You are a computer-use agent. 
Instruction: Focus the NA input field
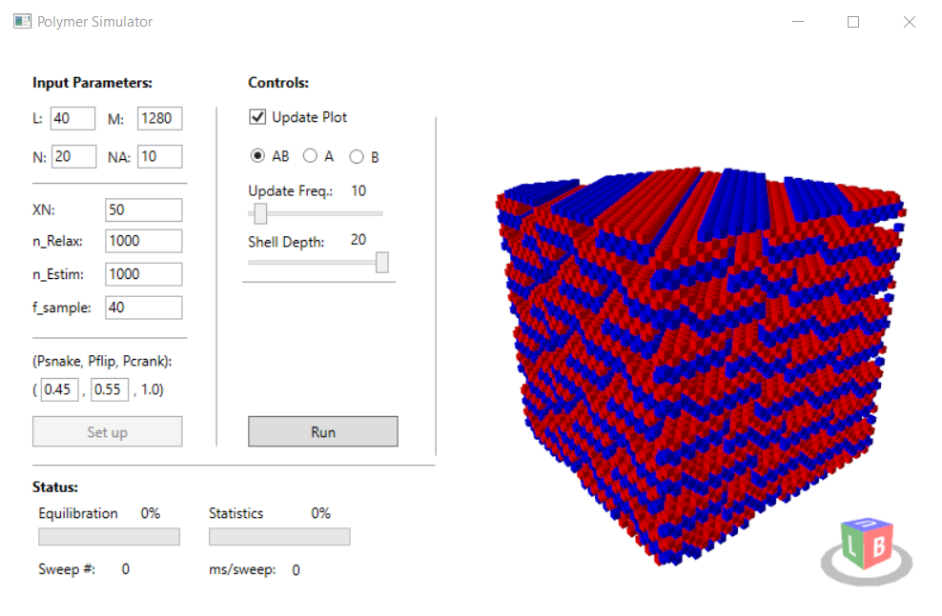(x=159, y=156)
